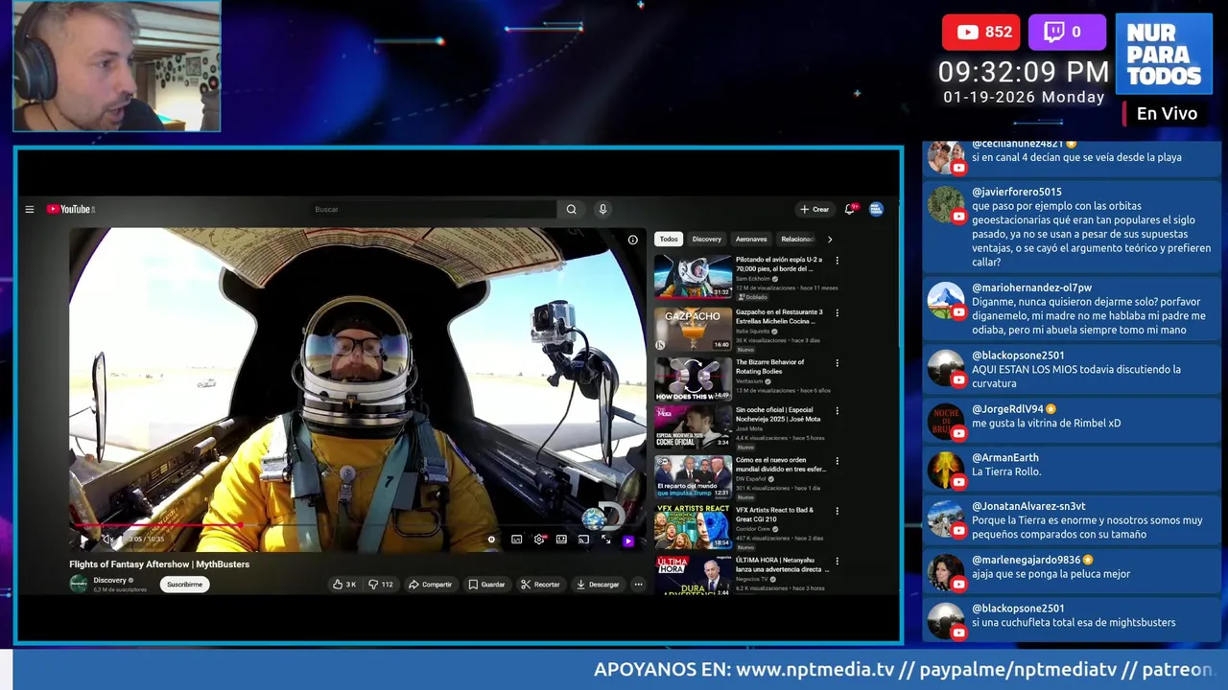Screen dimensions: 1228x690
Task: Create a clip with Recortar
Action: click(x=540, y=585)
